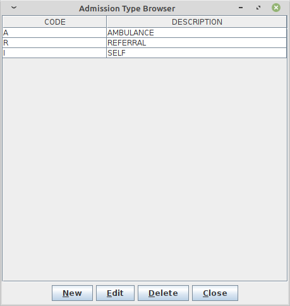Screen dimensions: 290x306
Task: Select the code I cell
Action: click(x=54, y=53)
